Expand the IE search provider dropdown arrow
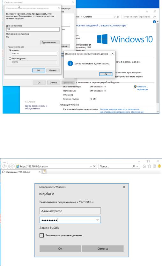 click(137, 166)
